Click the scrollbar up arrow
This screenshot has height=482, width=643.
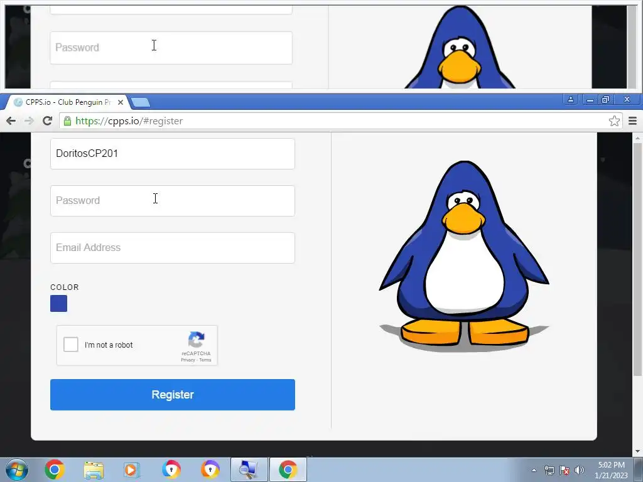[x=637, y=138]
